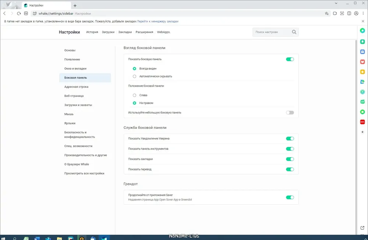The height and width of the screenshot is (240, 368).
Task: Toggle 'Продолжайте от приложения Saver' switch
Action: (x=290, y=197)
